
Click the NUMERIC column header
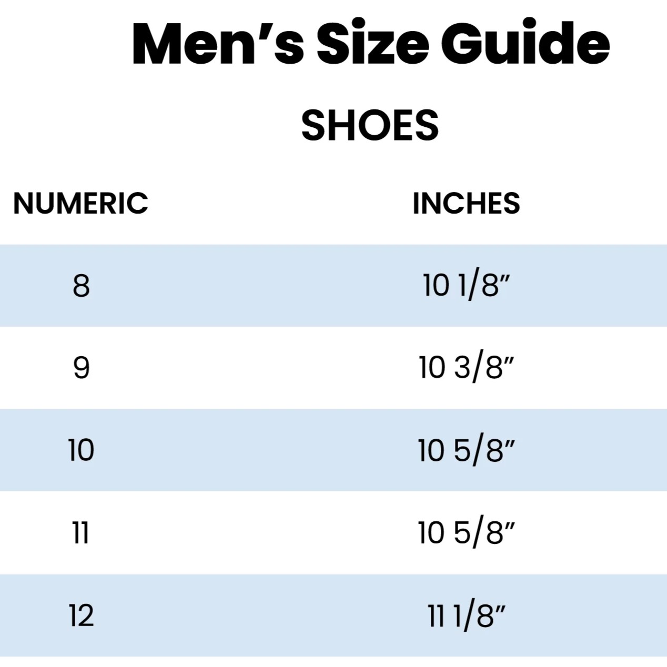[80, 203]
